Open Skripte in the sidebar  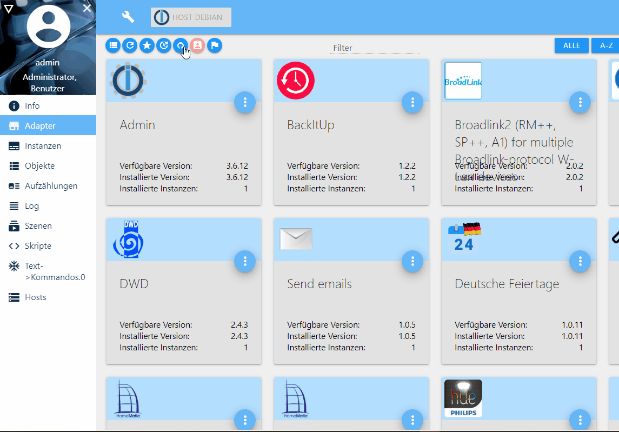point(48,245)
